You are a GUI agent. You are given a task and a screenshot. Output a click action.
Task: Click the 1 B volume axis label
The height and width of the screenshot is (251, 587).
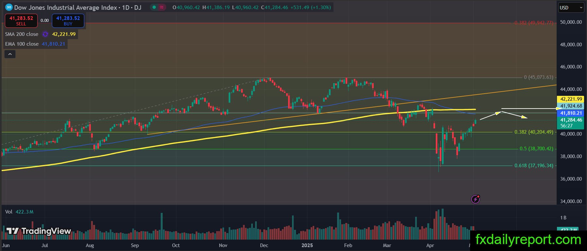point(563,218)
